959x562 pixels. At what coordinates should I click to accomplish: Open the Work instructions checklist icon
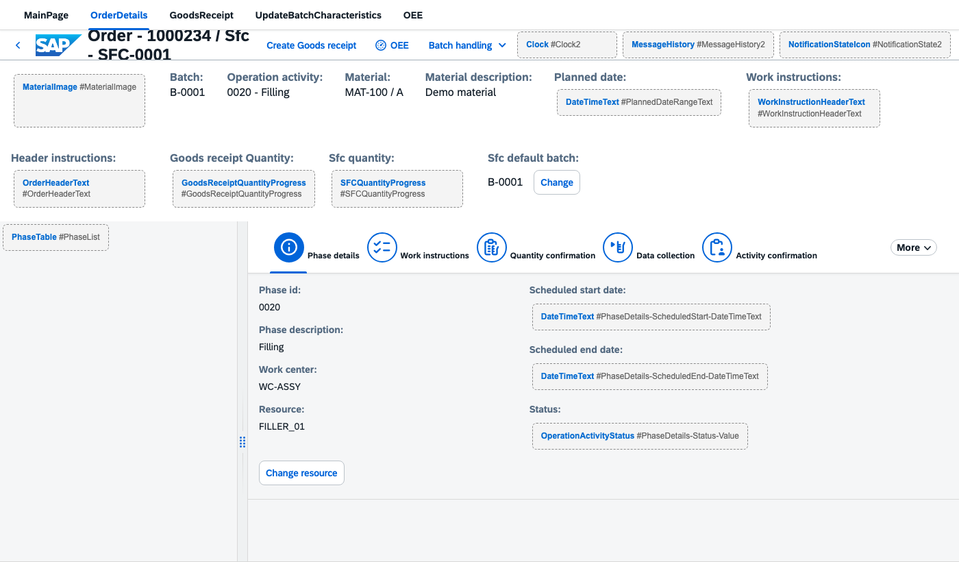click(x=382, y=247)
